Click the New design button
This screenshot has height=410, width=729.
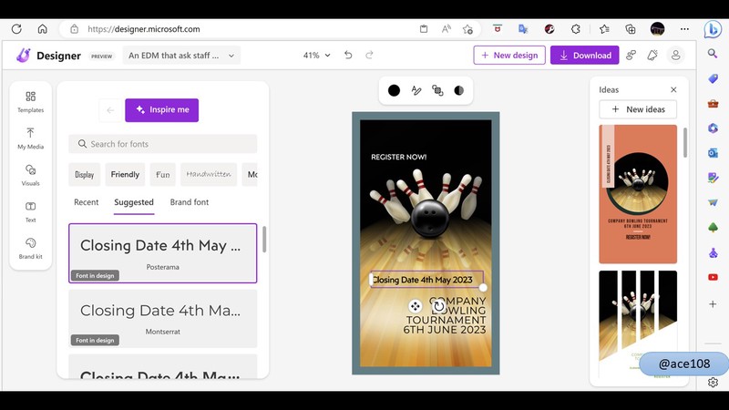[x=509, y=55]
